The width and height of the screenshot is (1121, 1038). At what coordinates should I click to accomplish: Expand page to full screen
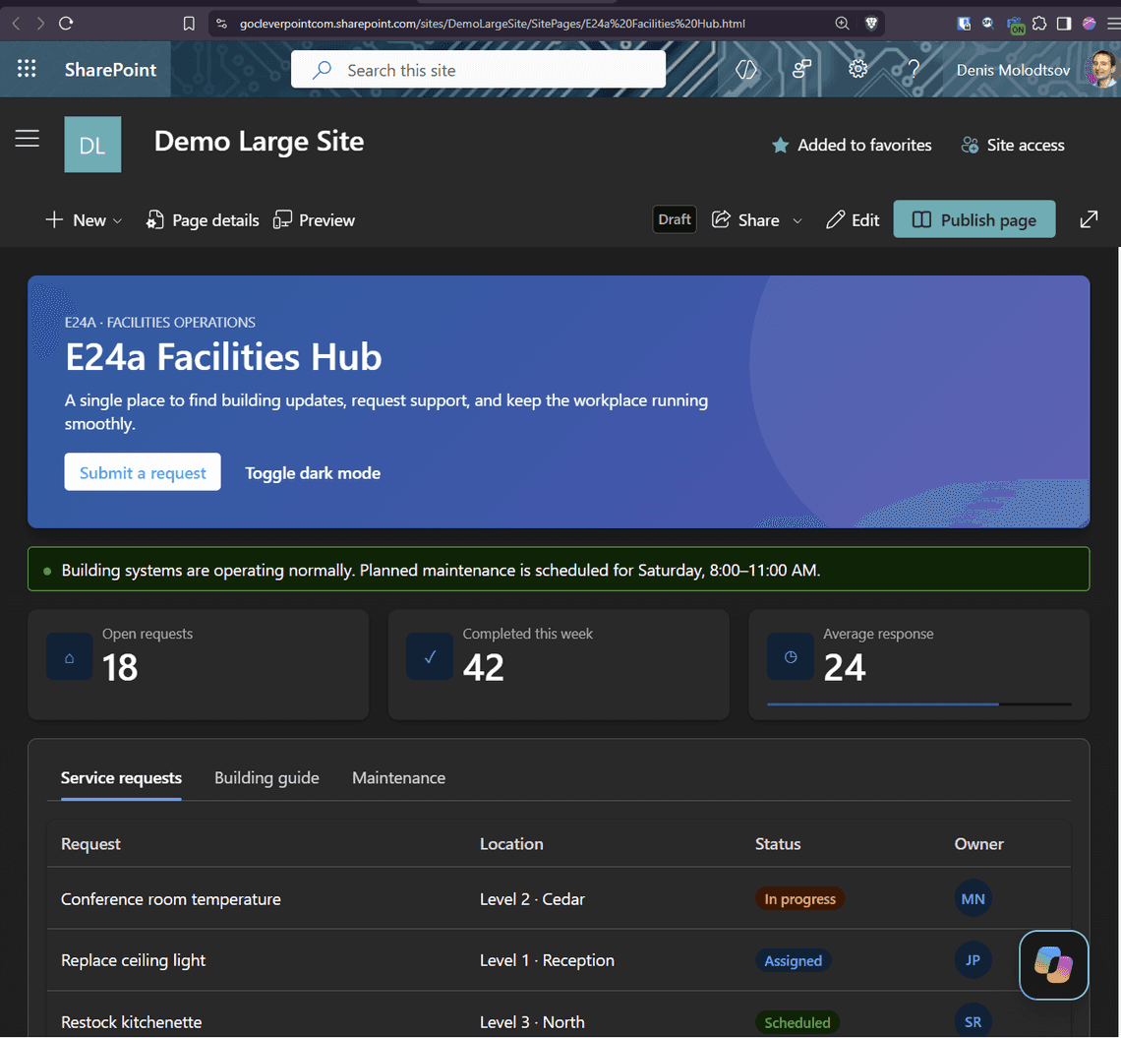click(1089, 219)
